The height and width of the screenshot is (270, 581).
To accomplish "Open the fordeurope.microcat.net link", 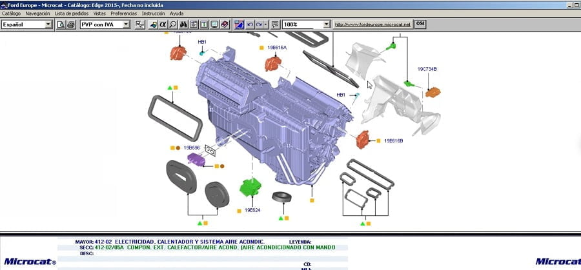I will click(x=372, y=24).
